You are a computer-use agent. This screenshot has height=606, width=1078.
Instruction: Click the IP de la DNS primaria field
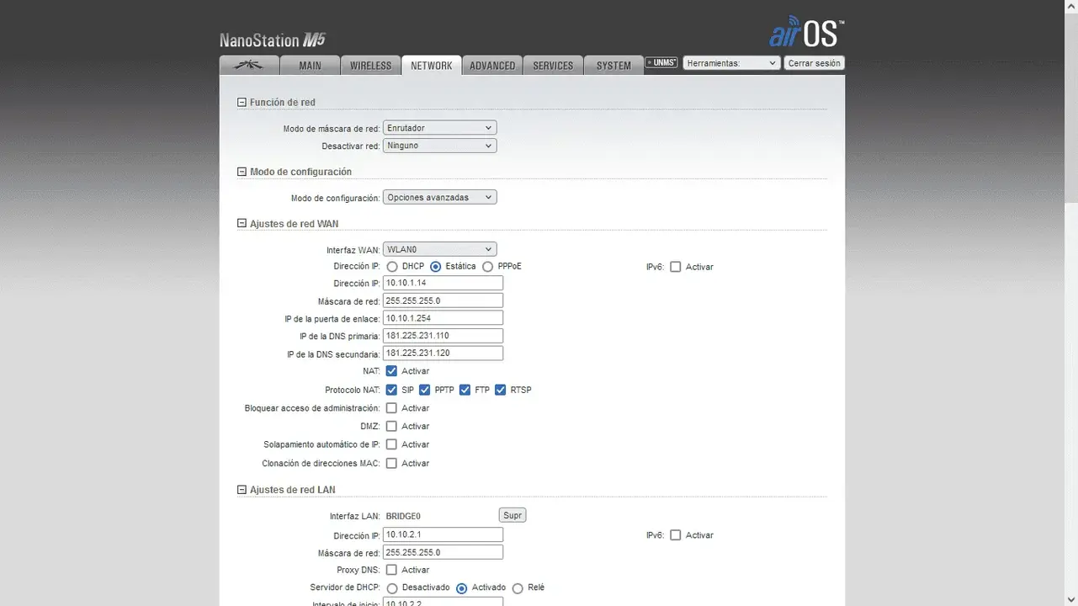[x=443, y=336]
